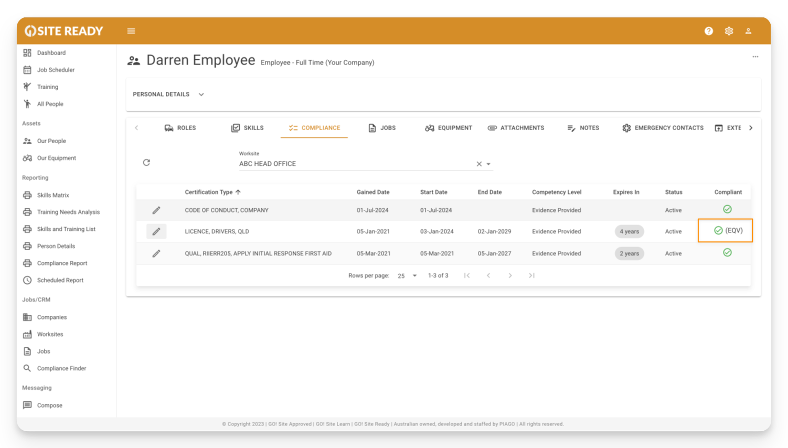Open the three-dot more options menu

[755, 57]
